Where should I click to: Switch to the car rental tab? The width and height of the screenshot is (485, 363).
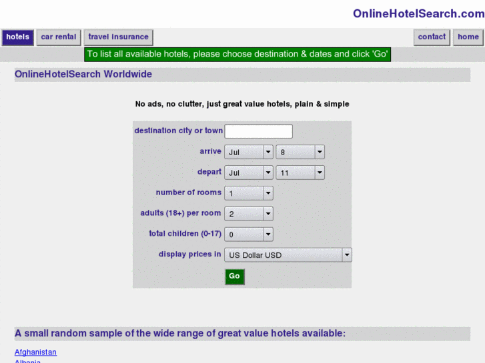59,37
